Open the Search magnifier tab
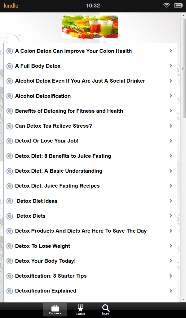 (106, 309)
